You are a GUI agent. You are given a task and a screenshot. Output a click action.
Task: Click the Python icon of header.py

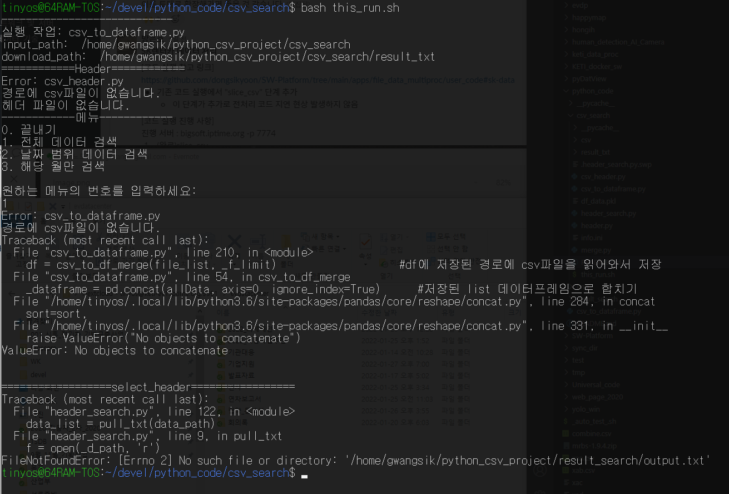click(x=575, y=225)
